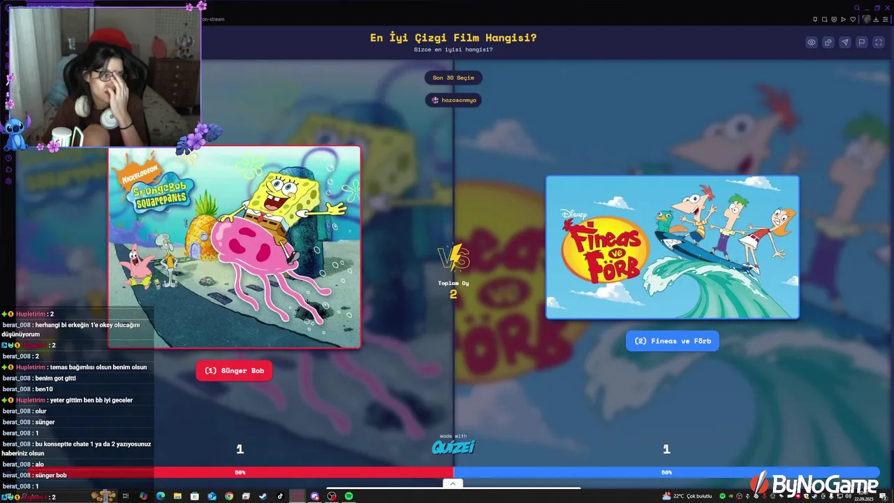
Task: Open Google Chrome from the taskbar
Action: 229,496
